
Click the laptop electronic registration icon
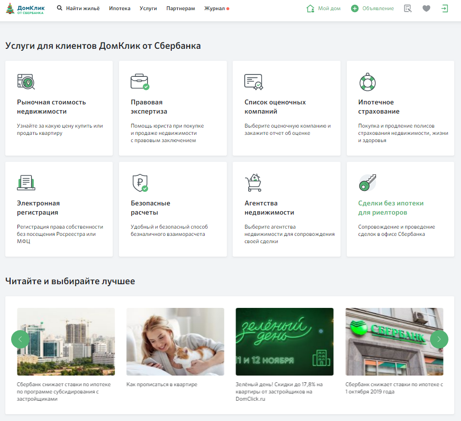tap(26, 183)
